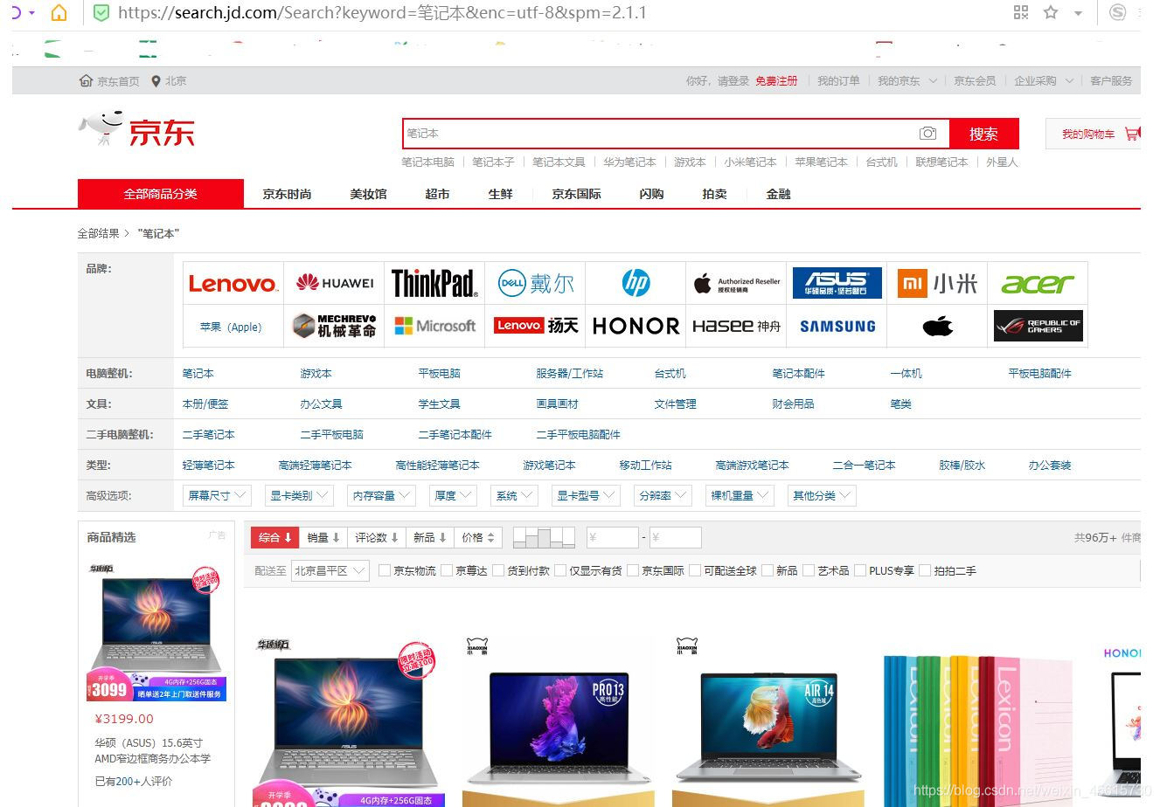The width and height of the screenshot is (1160, 807).
Task: Filter by the HUAWEI brand logo
Action: click(x=334, y=283)
